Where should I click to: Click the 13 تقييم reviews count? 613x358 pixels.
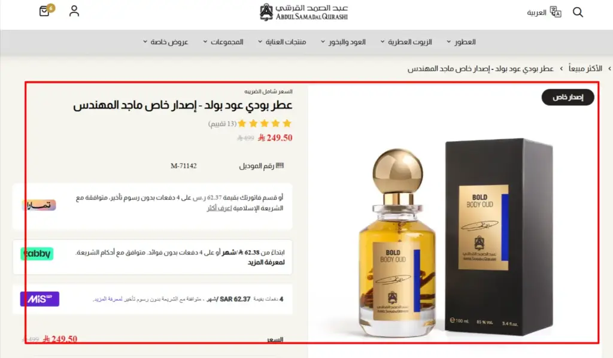[222, 124]
